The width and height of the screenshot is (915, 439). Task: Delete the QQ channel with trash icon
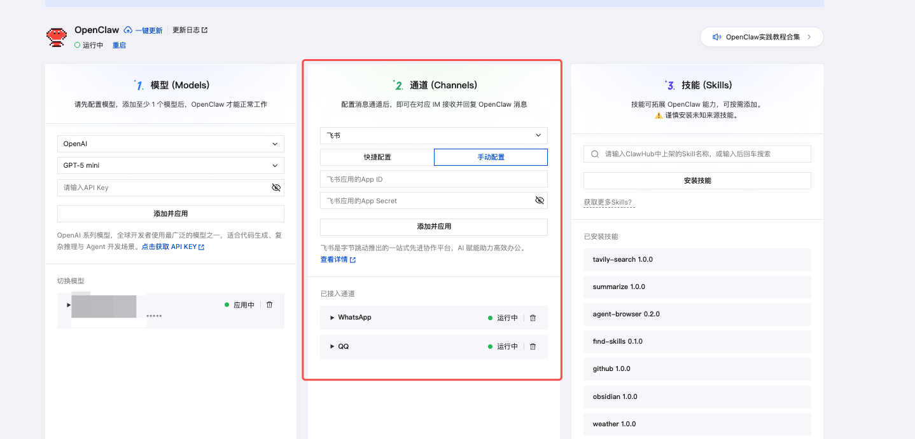click(533, 347)
